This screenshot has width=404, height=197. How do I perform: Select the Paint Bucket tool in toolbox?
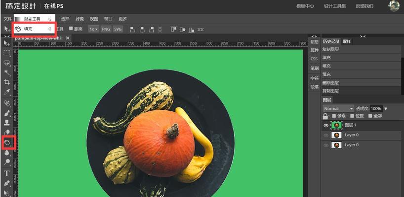[x=7, y=142]
